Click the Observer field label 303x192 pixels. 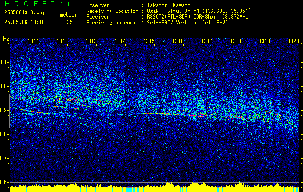tap(98, 5)
